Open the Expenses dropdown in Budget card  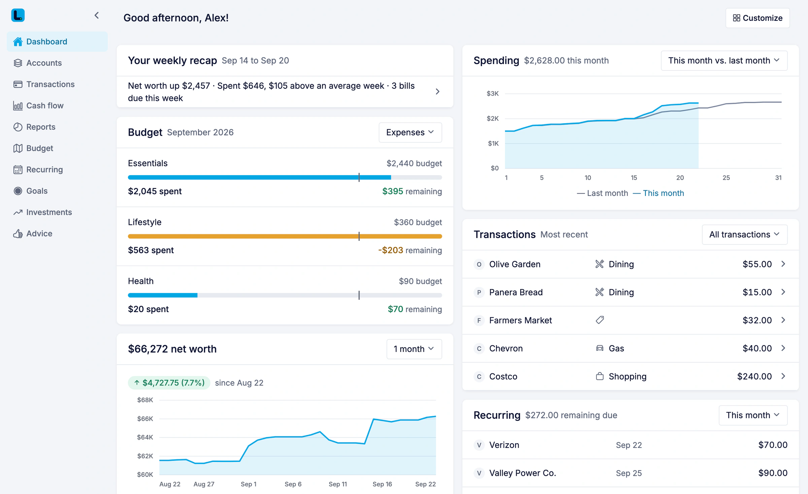click(410, 132)
